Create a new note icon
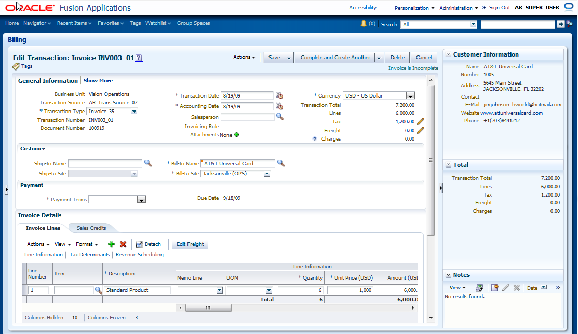 click(x=495, y=288)
